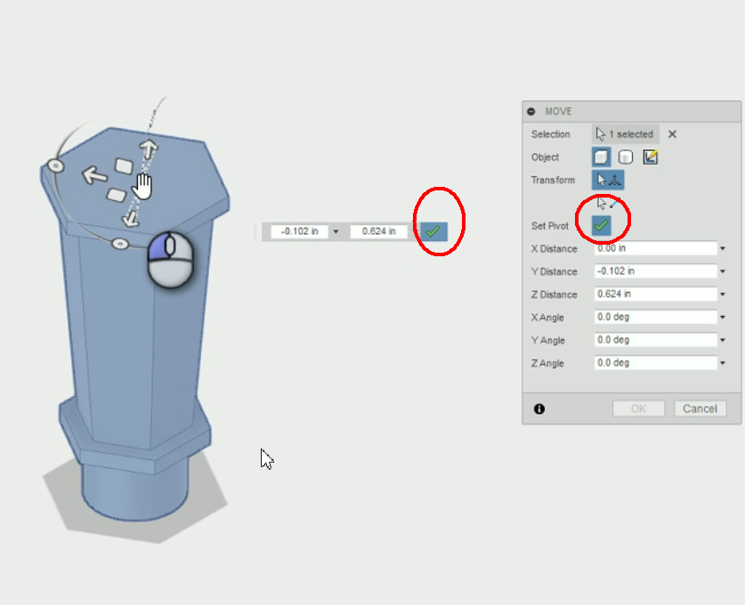Screen dimensions: 745x605
Task: Select the Components object type icon
Action: pos(624,157)
